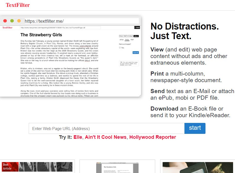Select the Print / PDF tab in demo

click(x=123, y=36)
